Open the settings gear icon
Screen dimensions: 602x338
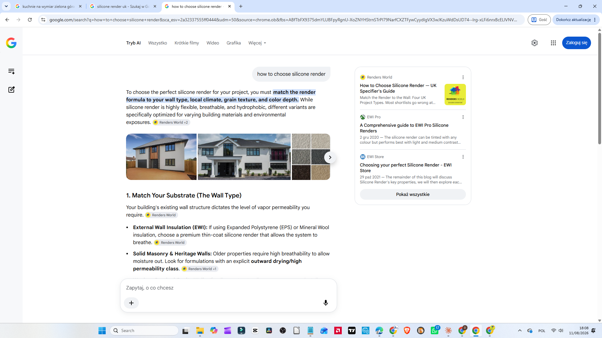pyautogui.click(x=535, y=43)
